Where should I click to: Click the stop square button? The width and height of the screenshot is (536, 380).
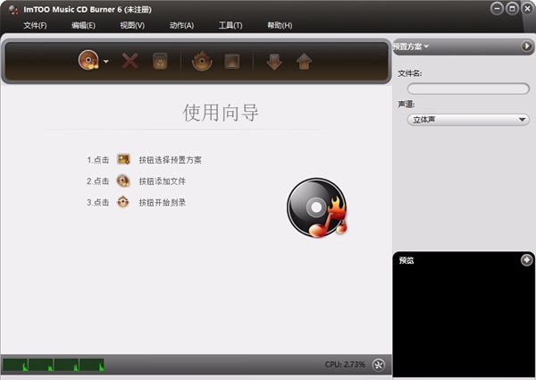(x=231, y=62)
